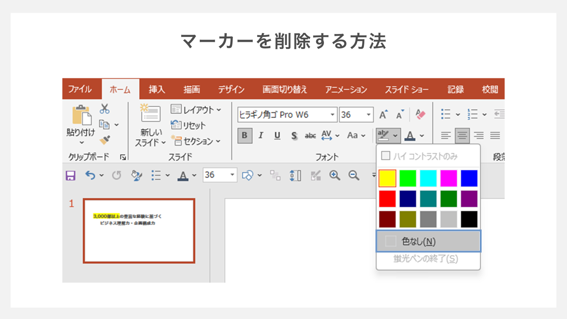Click the Cut scissors icon
The height and width of the screenshot is (319, 567).
[105, 109]
